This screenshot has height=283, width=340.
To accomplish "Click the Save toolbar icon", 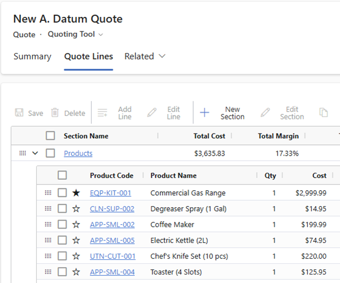I will click(x=19, y=113).
